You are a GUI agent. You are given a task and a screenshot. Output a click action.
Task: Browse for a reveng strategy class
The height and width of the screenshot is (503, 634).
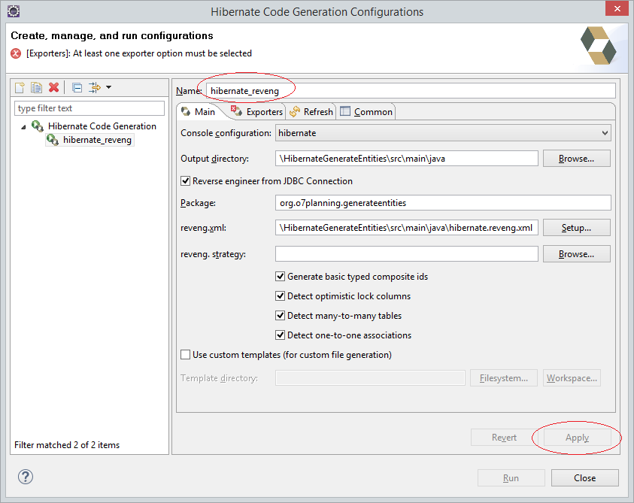577,254
